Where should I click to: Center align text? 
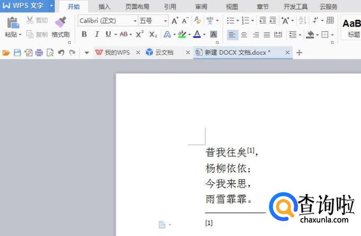tap(244, 35)
